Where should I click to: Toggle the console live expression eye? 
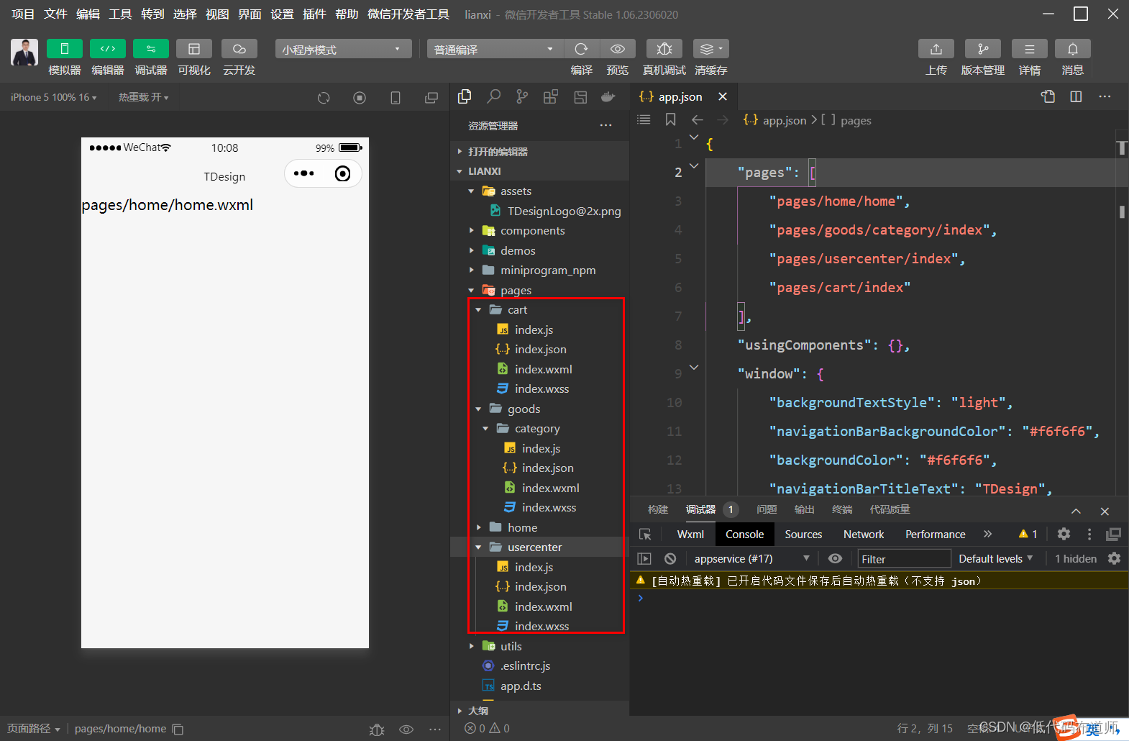pyautogui.click(x=835, y=558)
